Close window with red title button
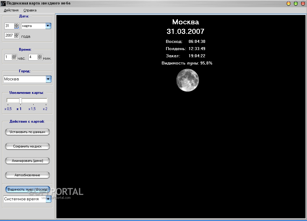Viewport: 307px width, 221px height. click(x=303, y=3)
